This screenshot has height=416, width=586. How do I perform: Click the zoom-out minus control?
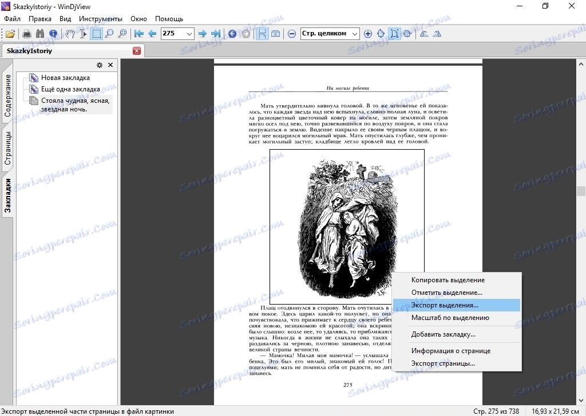click(292, 34)
